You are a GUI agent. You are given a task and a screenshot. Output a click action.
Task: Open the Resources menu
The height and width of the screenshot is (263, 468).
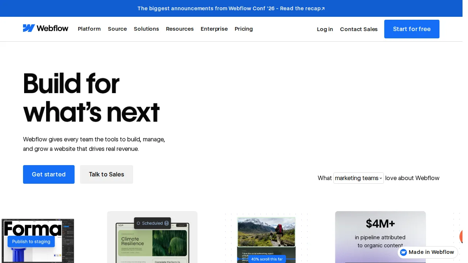click(x=180, y=29)
